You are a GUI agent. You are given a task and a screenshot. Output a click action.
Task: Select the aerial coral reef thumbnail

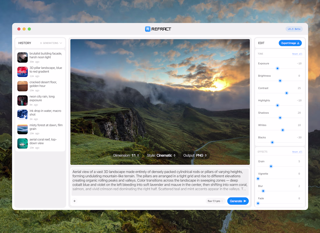22,143
